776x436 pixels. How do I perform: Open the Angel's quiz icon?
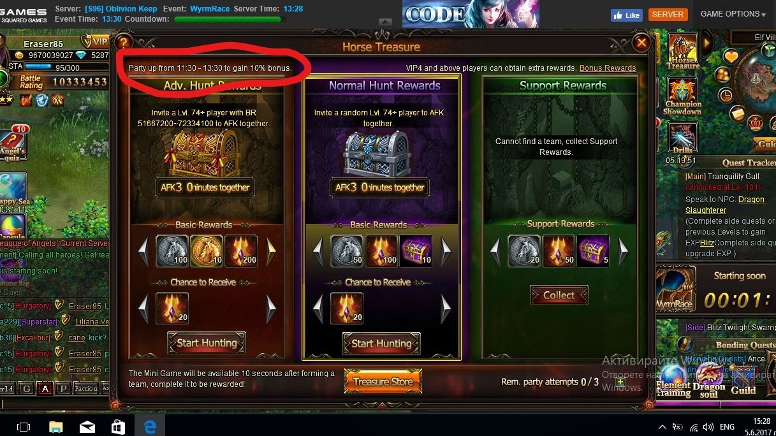click(13, 145)
